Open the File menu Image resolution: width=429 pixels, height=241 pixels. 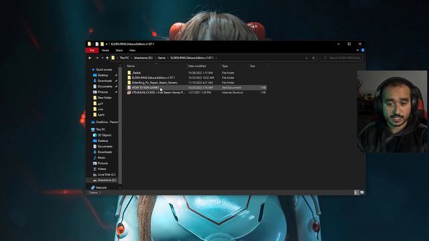[92, 50]
